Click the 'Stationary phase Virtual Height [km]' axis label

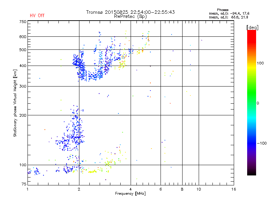coord(15,103)
